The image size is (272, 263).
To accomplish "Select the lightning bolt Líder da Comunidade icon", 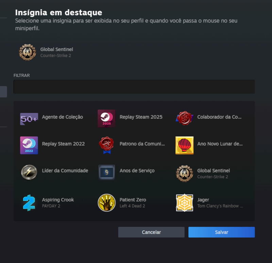I will tap(29, 172).
